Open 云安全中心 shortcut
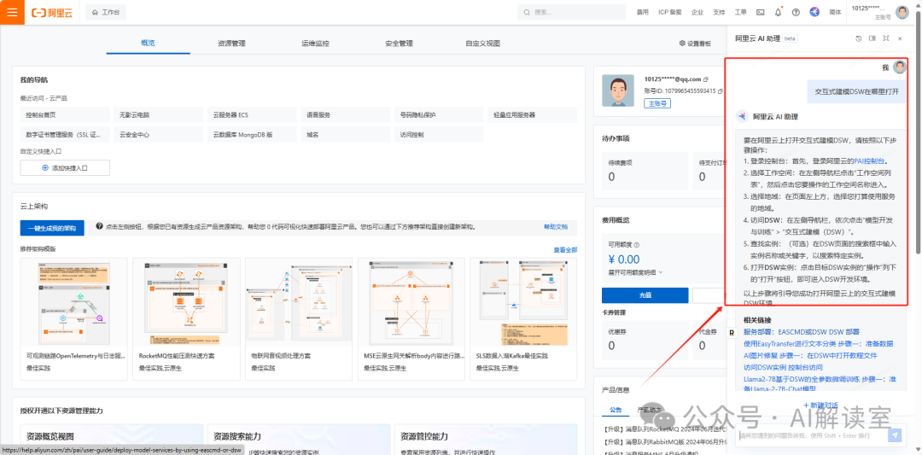The width and height of the screenshot is (922, 455). point(158,135)
